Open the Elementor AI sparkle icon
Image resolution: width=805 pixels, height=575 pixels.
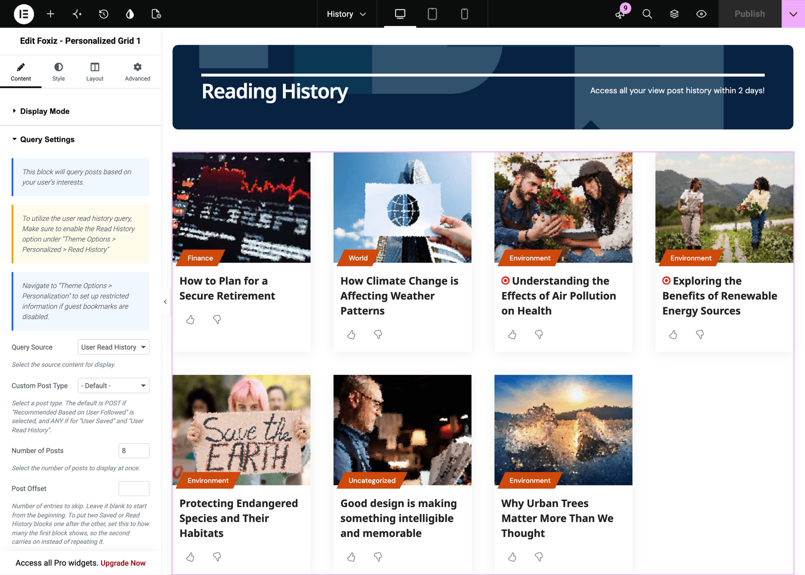77,14
